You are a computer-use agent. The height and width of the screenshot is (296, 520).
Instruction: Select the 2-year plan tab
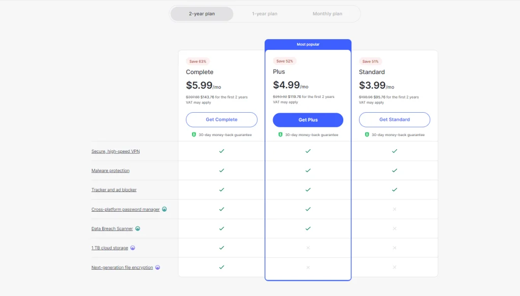[202, 14]
